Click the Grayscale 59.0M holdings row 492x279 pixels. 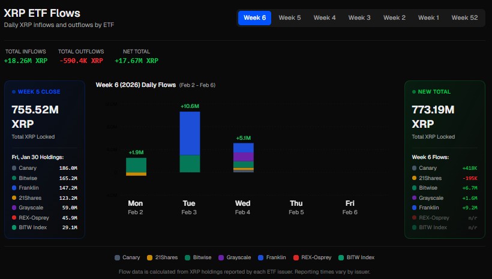coord(44,208)
